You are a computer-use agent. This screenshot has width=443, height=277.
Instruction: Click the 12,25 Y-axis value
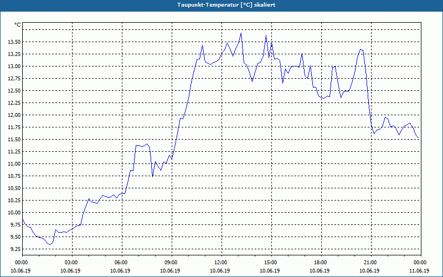tap(14, 103)
